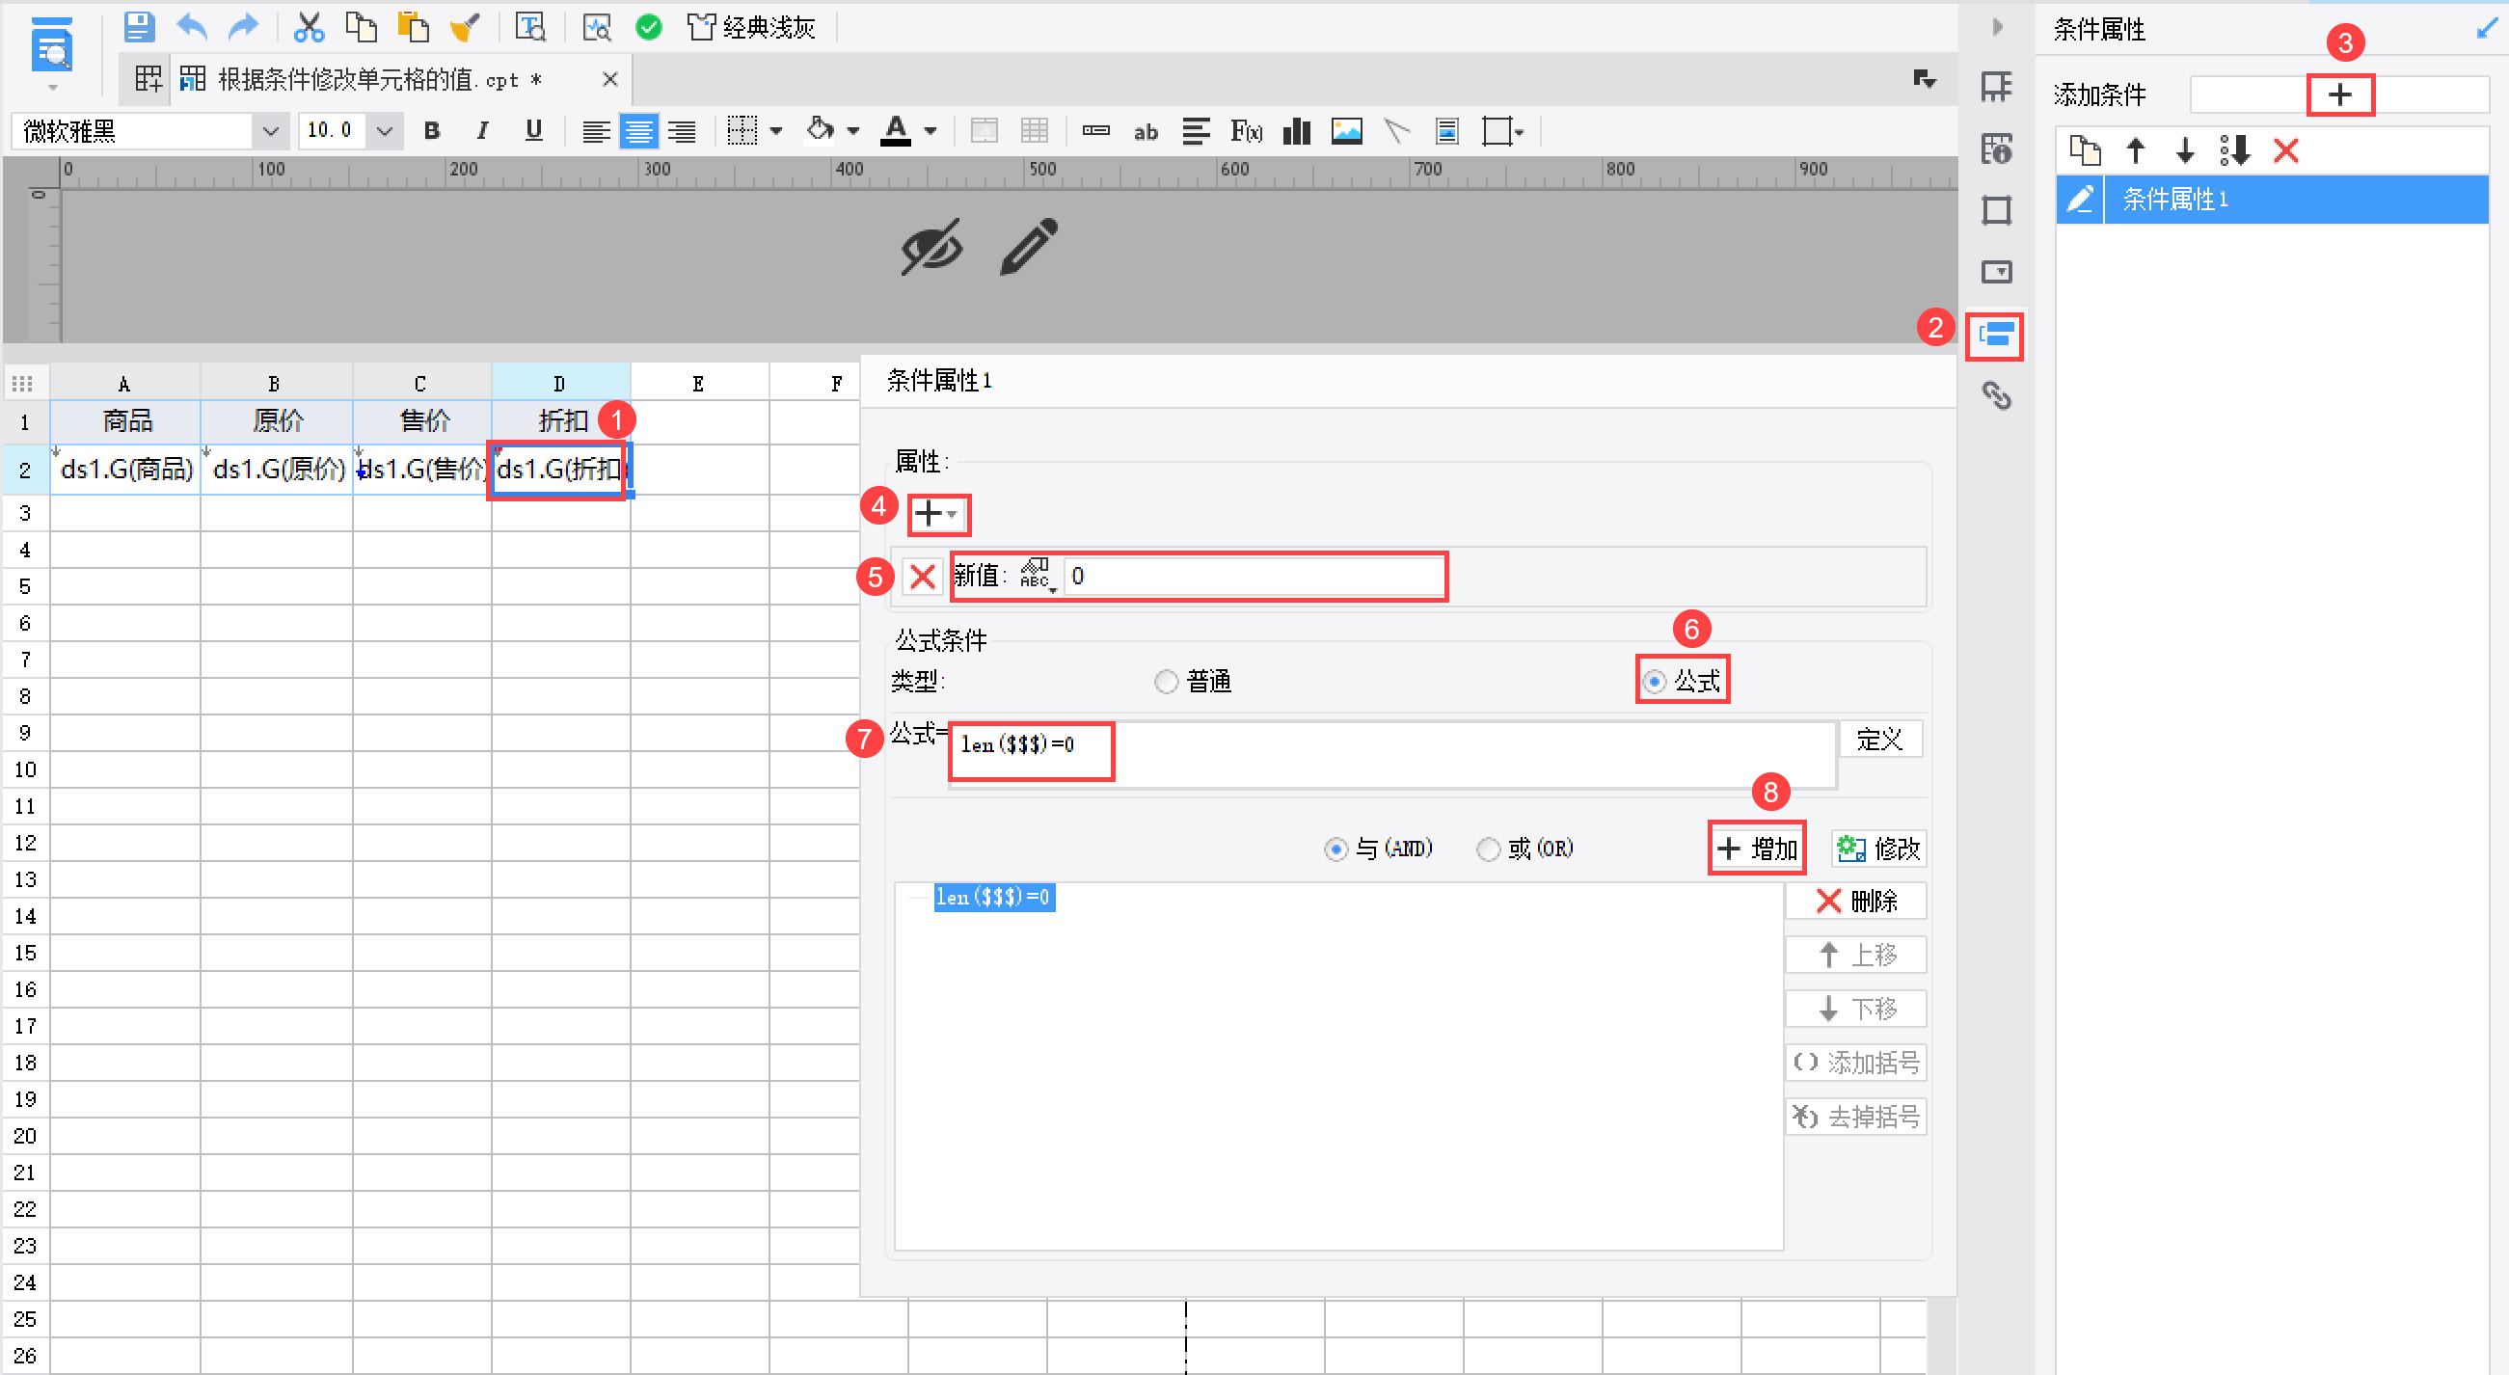
Task: Click the insert image icon
Action: pyautogui.click(x=1346, y=131)
